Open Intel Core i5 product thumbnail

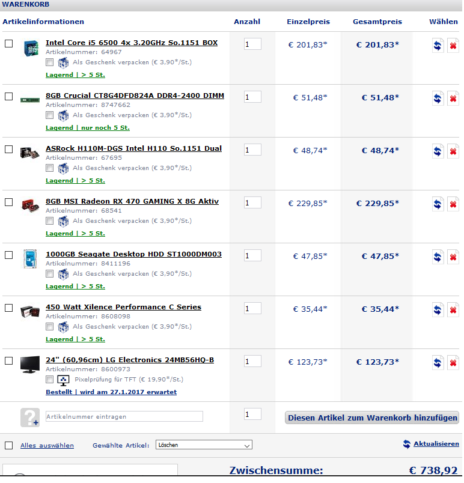click(31, 49)
